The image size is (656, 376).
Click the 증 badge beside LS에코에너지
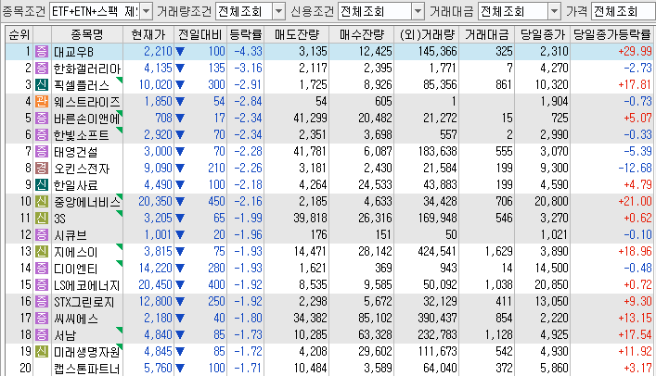[x=42, y=285]
